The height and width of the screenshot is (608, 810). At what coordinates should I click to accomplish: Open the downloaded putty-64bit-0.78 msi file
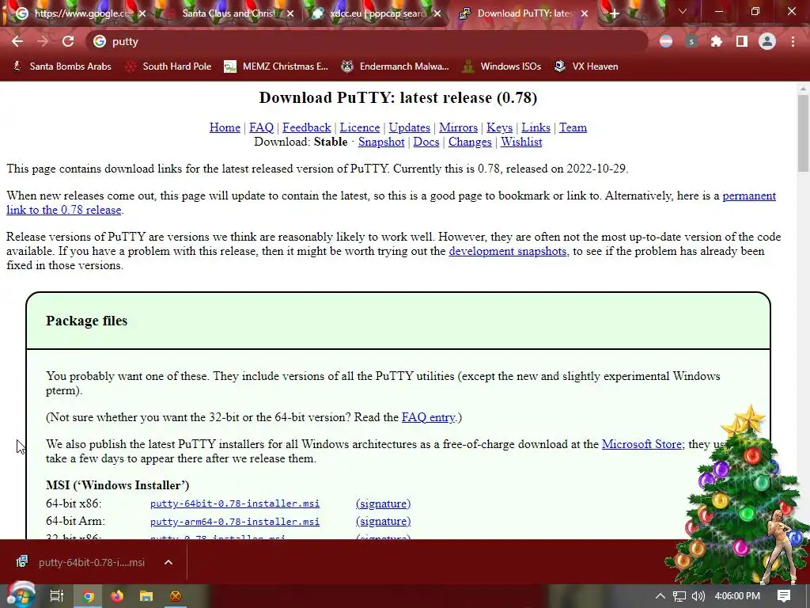[x=82, y=562]
